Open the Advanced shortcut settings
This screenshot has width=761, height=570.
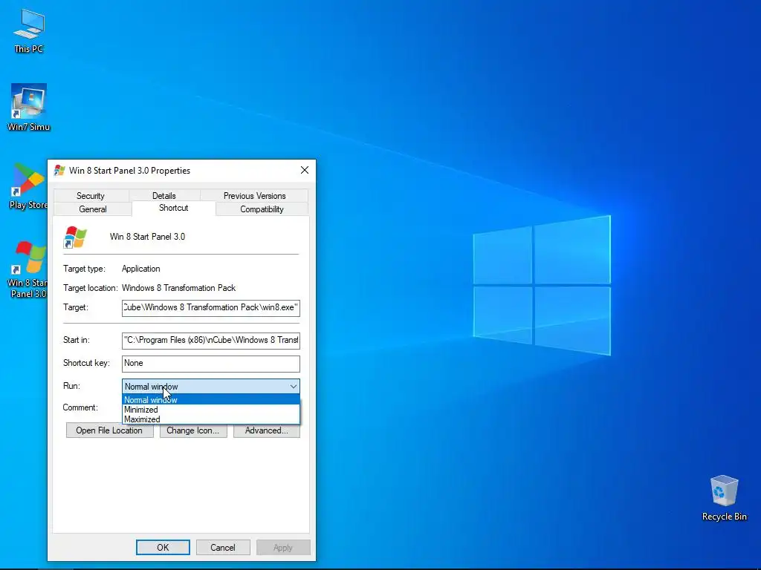click(x=267, y=430)
